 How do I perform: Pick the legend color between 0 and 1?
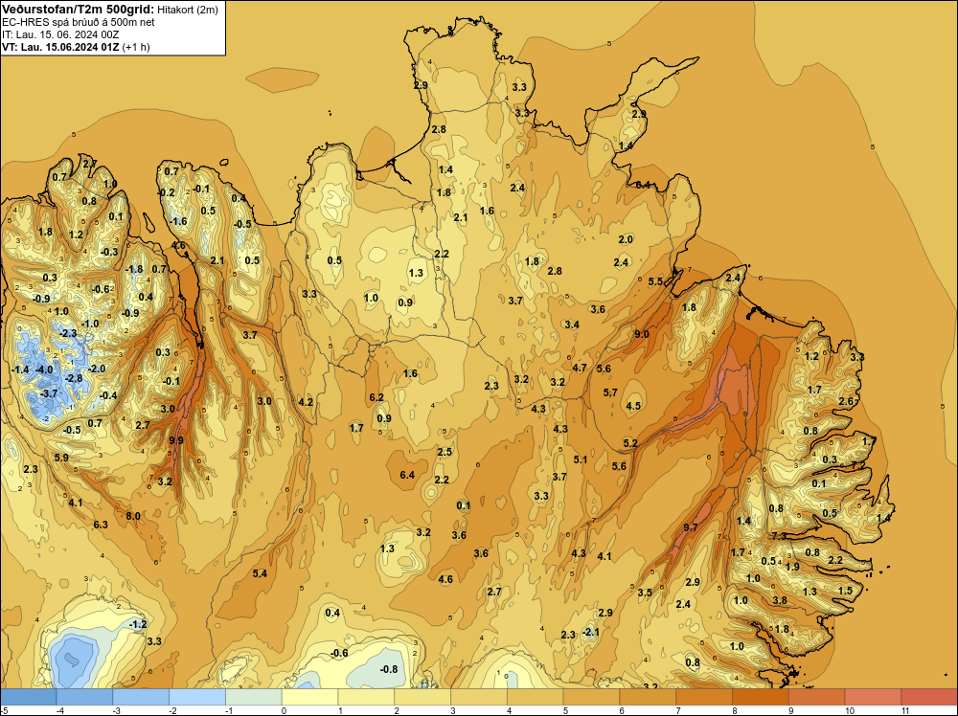click(x=309, y=697)
